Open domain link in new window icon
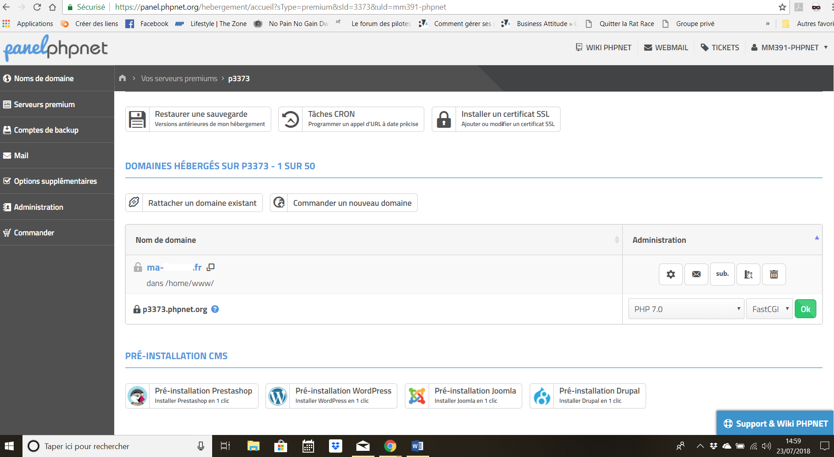This screenshot has width=834, height=457. pyautogui.click(x=211, y=267)
